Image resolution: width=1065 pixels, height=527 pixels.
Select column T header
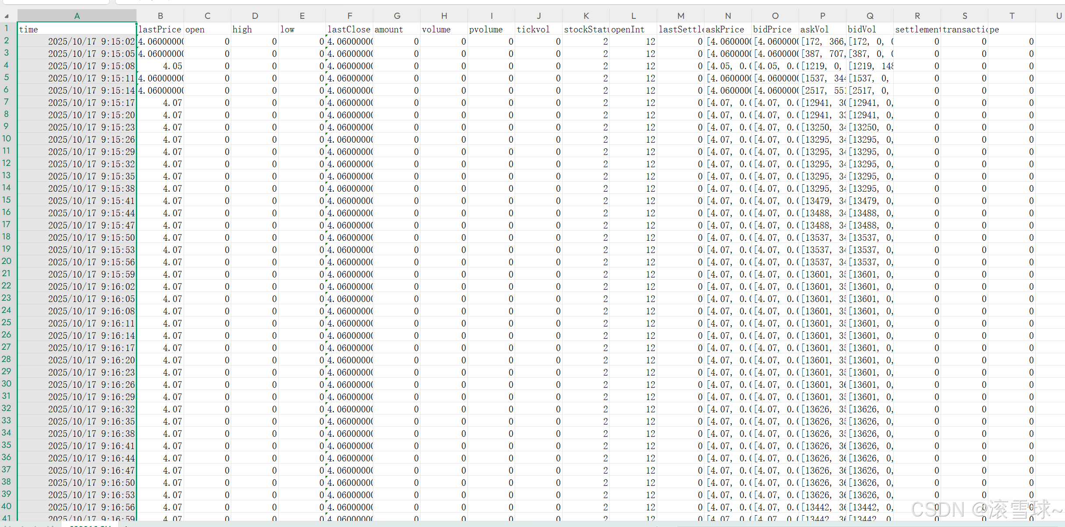coord(1012,16)
